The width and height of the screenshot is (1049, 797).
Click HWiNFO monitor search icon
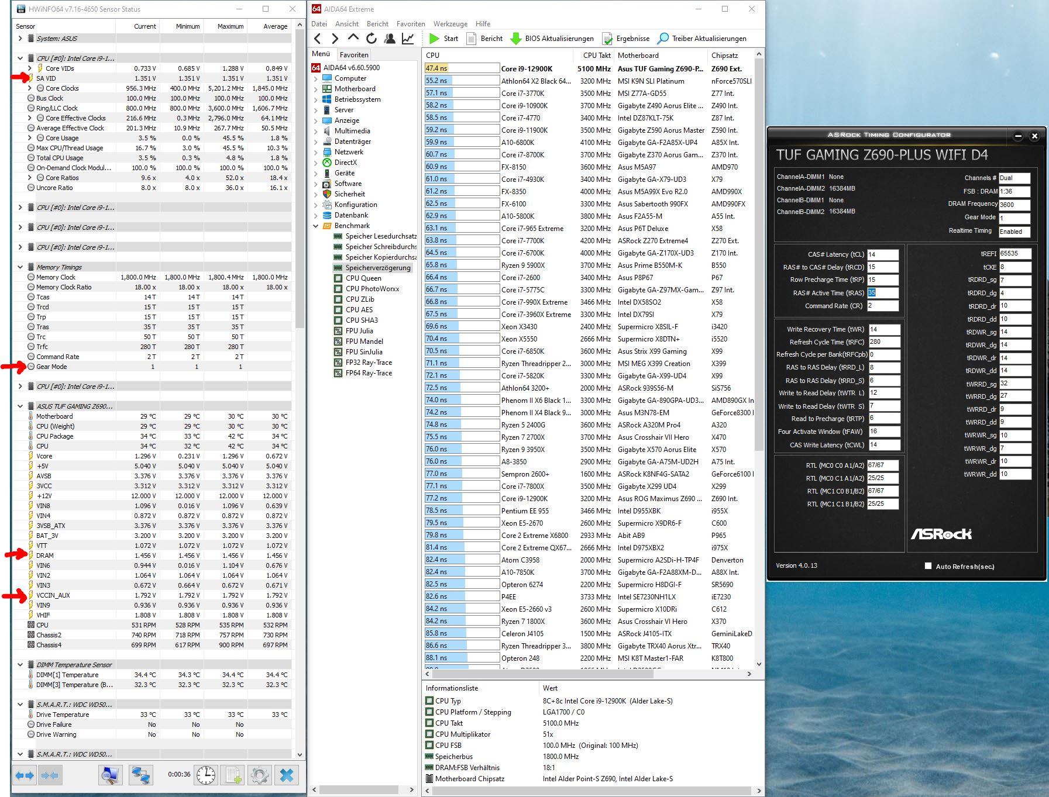tap(110, 775)
